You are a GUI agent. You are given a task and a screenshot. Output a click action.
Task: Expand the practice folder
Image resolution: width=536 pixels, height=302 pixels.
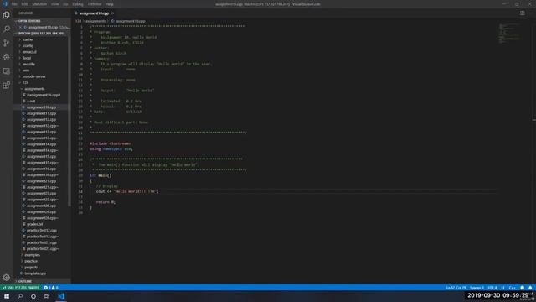coord(31,261)
